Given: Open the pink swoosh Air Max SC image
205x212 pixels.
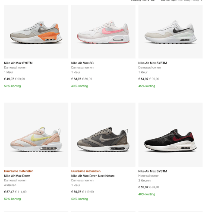Looking at the screenshot, I should [103, 32].
